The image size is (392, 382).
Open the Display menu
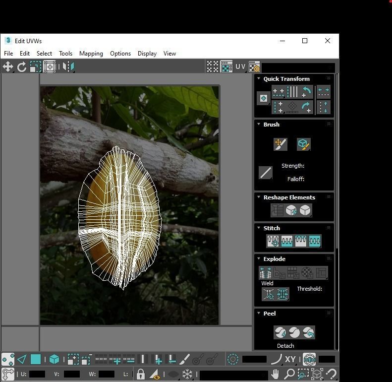[x=147, y=54]
